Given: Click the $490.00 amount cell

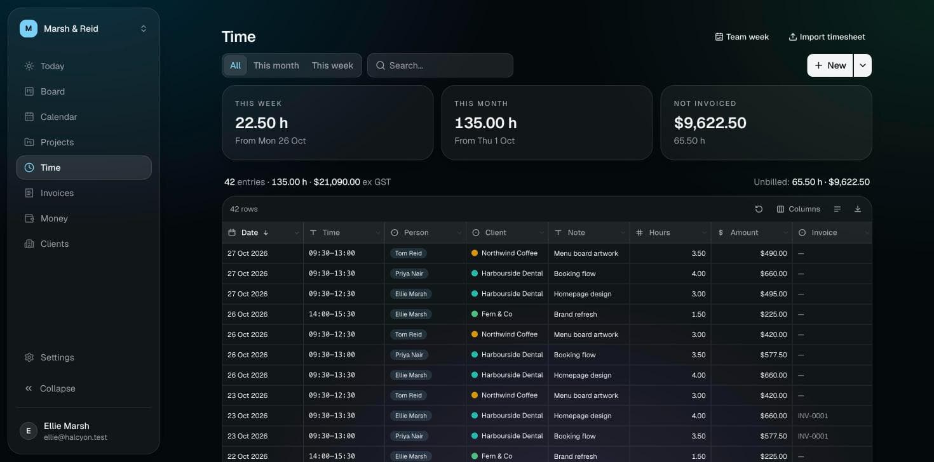Looking at the screenshot, I should (x=752, y=253).
